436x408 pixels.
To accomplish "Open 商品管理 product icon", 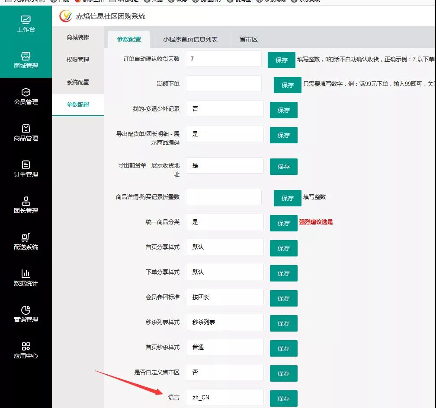I will coord(26,129).
